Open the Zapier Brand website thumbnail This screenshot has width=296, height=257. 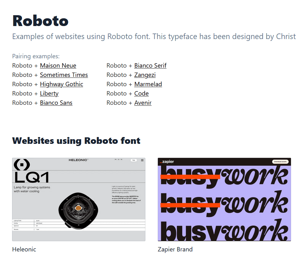pyautogui.click(x=224, y=199)
